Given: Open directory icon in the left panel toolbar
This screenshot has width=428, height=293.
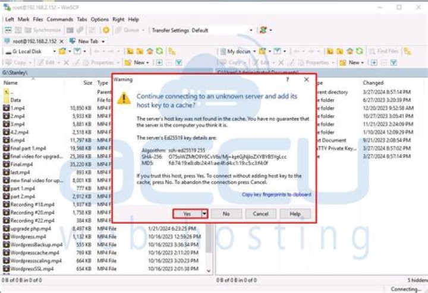Looking at the screenshot, I should click(x=62, y=51).
